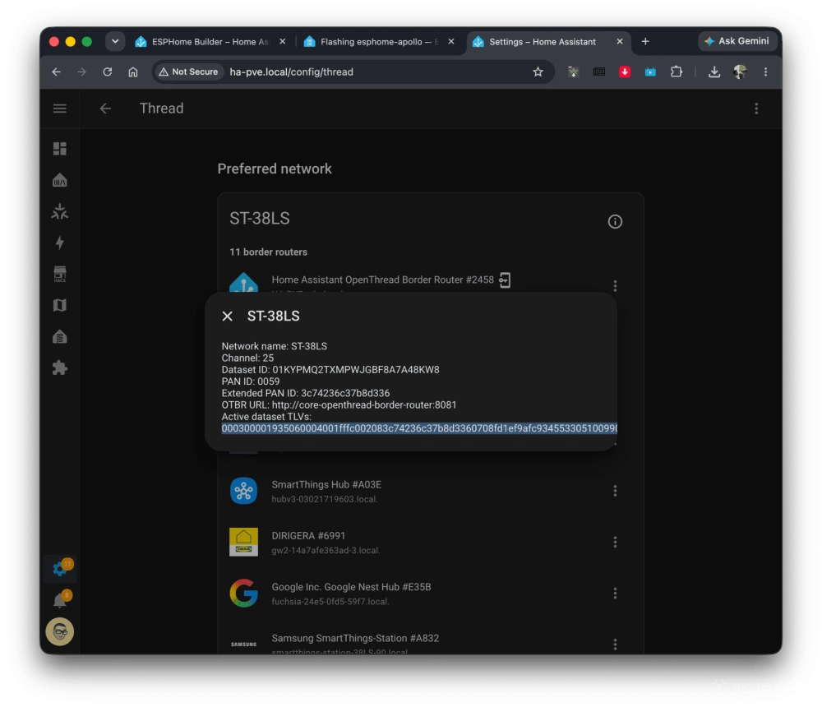Bookmark this page with the star icon
This screenshot has width=822, height=707.
coord(538,72)
